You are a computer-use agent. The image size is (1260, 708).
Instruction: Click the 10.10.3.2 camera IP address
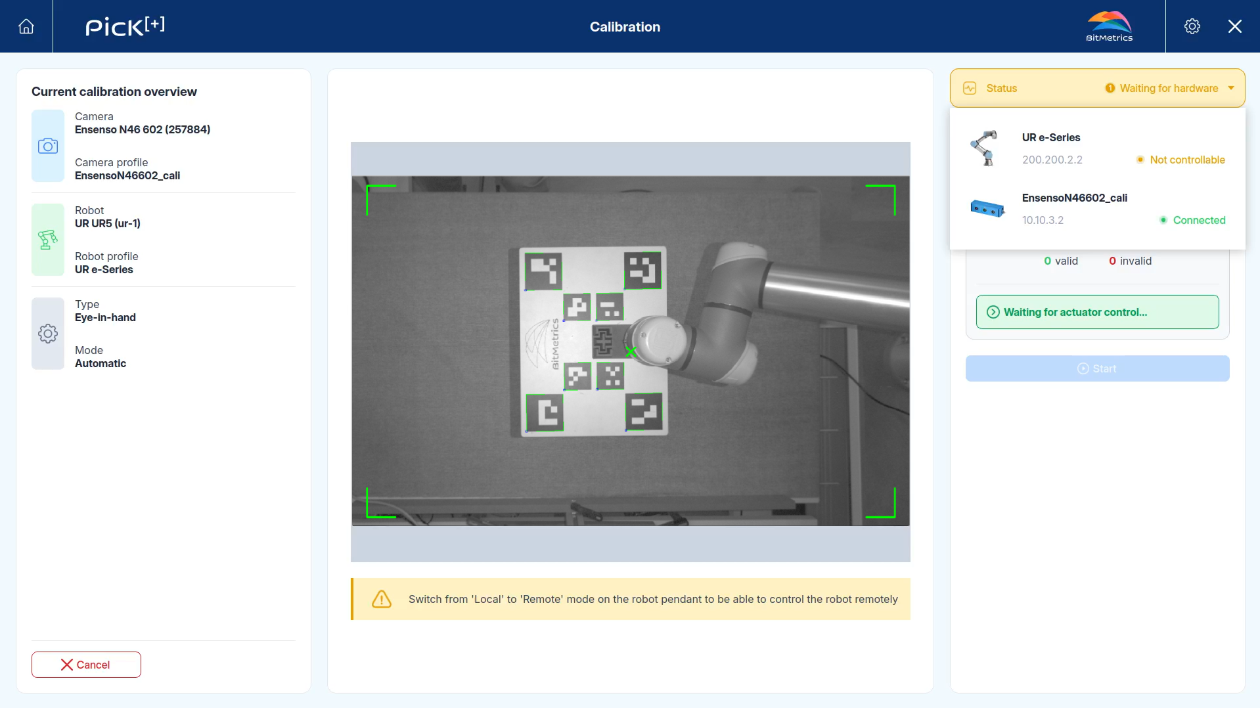[x=1043, y=220]
